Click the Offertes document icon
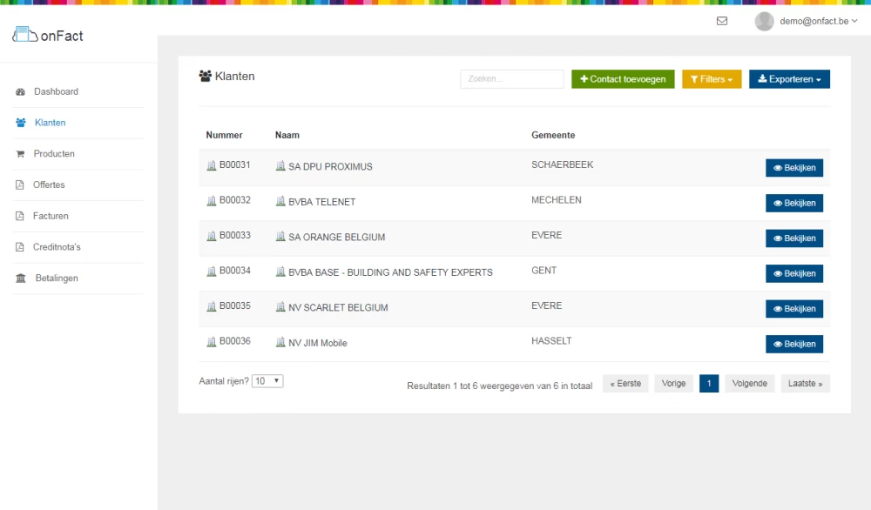871x510 pixels. 21,185
